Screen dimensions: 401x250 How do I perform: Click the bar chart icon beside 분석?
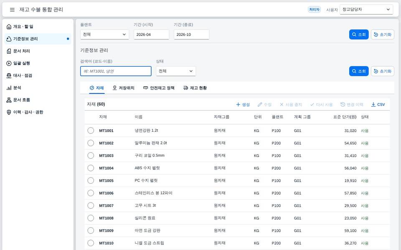click(x=9, y=88)
